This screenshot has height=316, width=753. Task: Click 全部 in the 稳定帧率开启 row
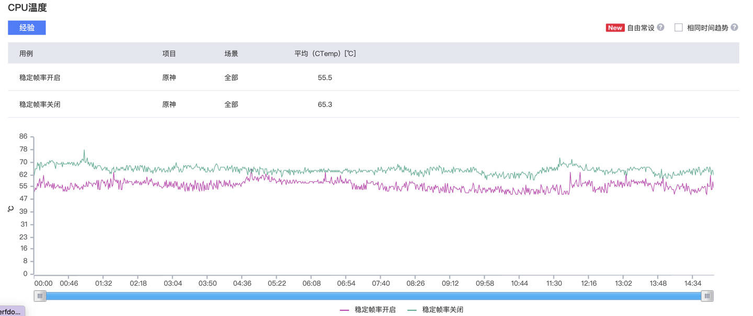click(231, 77)
